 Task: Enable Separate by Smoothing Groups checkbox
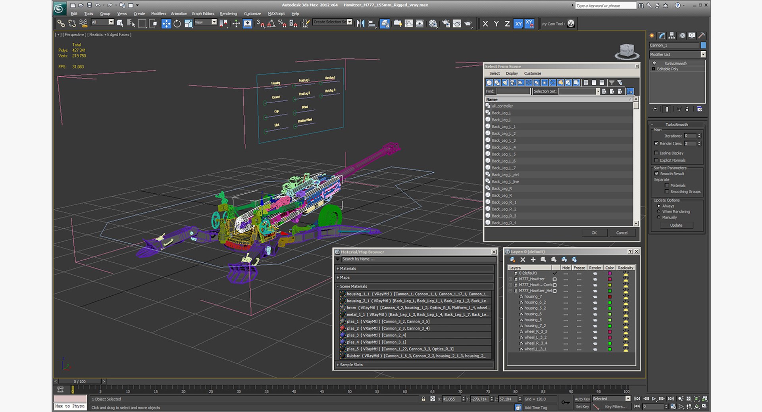(667, 192)
